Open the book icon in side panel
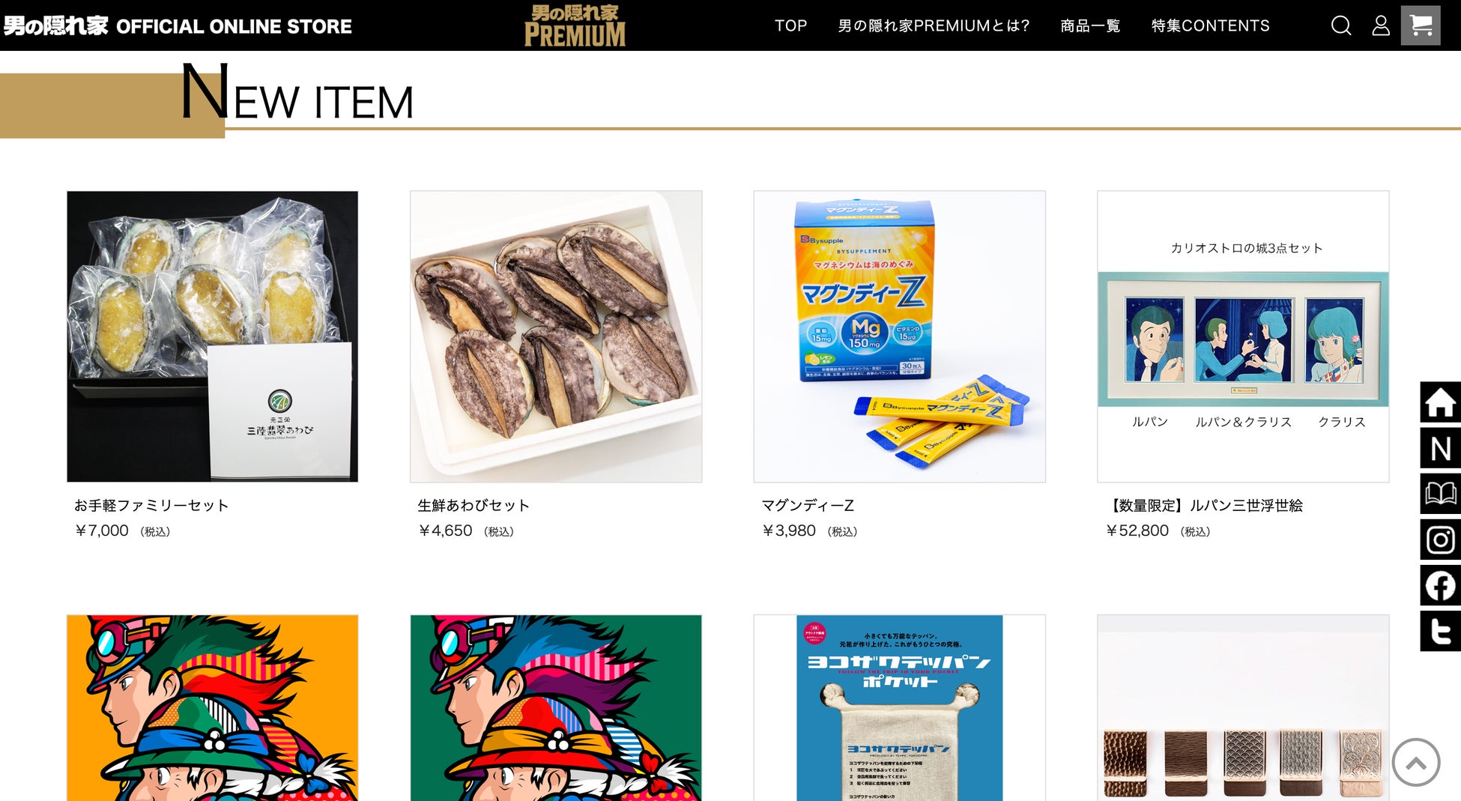The width and height of the screenshot is (1461, 801). tap(1440, 494)
